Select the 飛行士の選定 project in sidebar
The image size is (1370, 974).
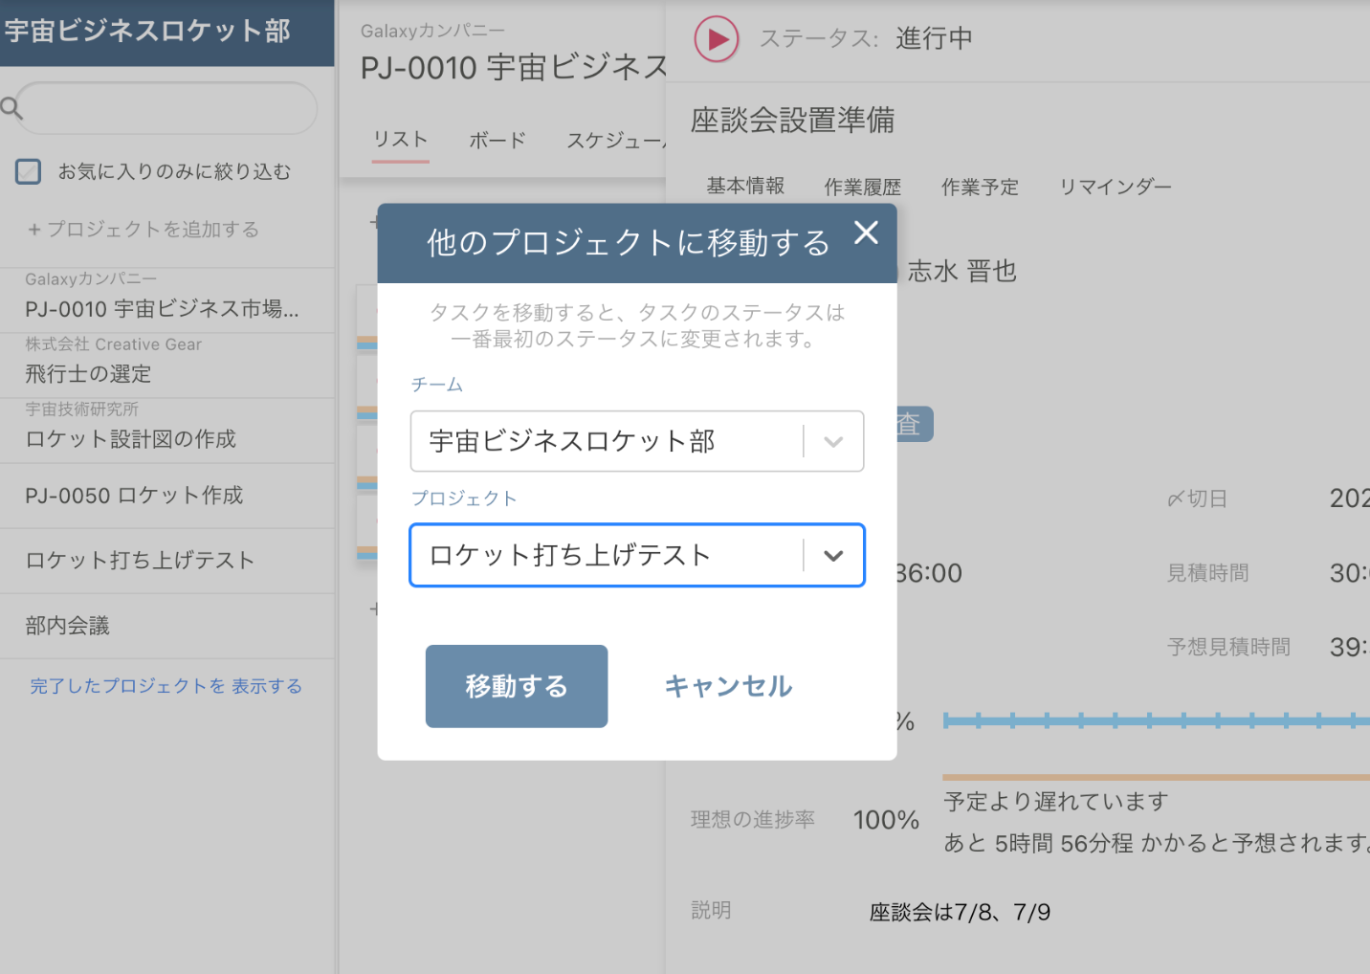click(x=86, y=374)
